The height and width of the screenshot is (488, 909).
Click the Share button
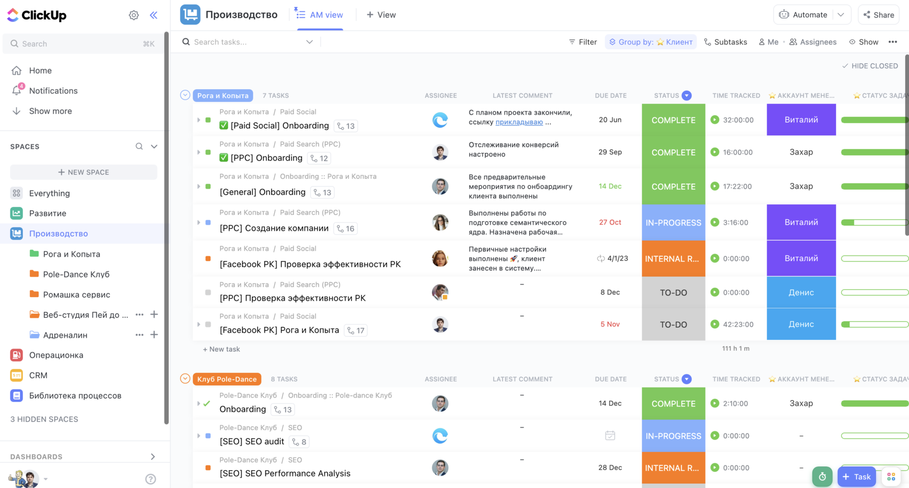tap(879, 15)
